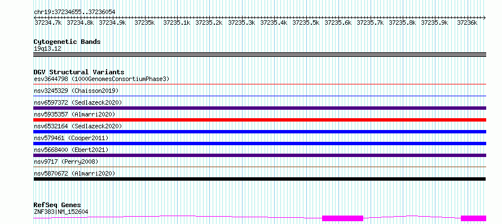This screenshot has width=502, height=224.
Task: Open variant nsv9717 Perry2008 label
Action: [x=66, y=162]
